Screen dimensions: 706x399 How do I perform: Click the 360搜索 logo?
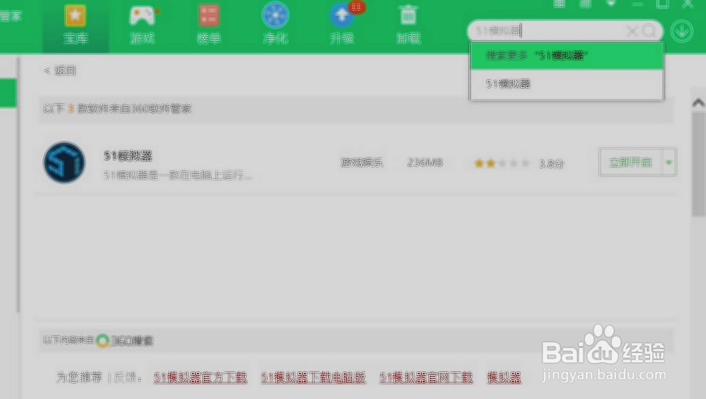[x=125, y=341]
